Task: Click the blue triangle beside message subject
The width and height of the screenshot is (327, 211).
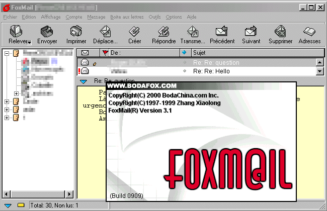Action: click(x=84, y=81)
